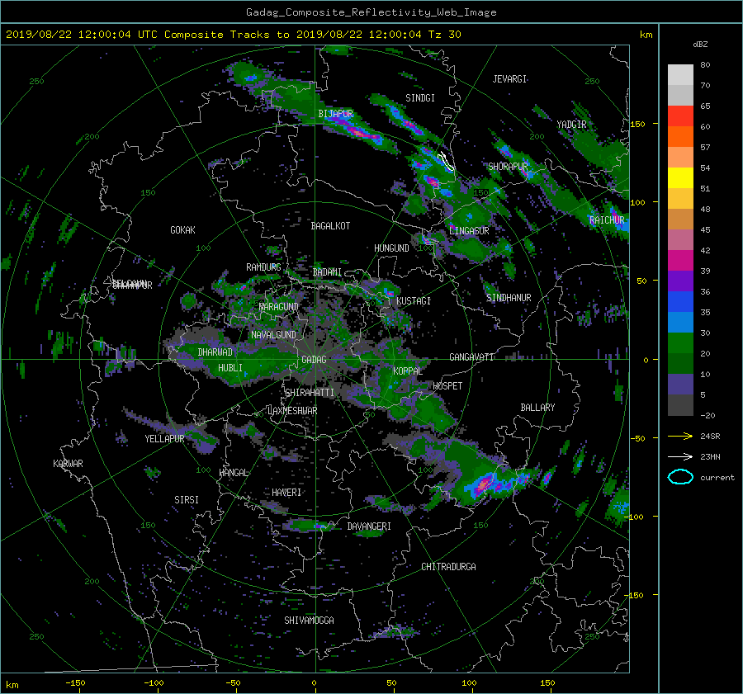Image resolution: width=743 pixels, height=694 pixels.
Task: Click the BAGALKOT label
Action: pyautogui.click(x=330, y=226)
